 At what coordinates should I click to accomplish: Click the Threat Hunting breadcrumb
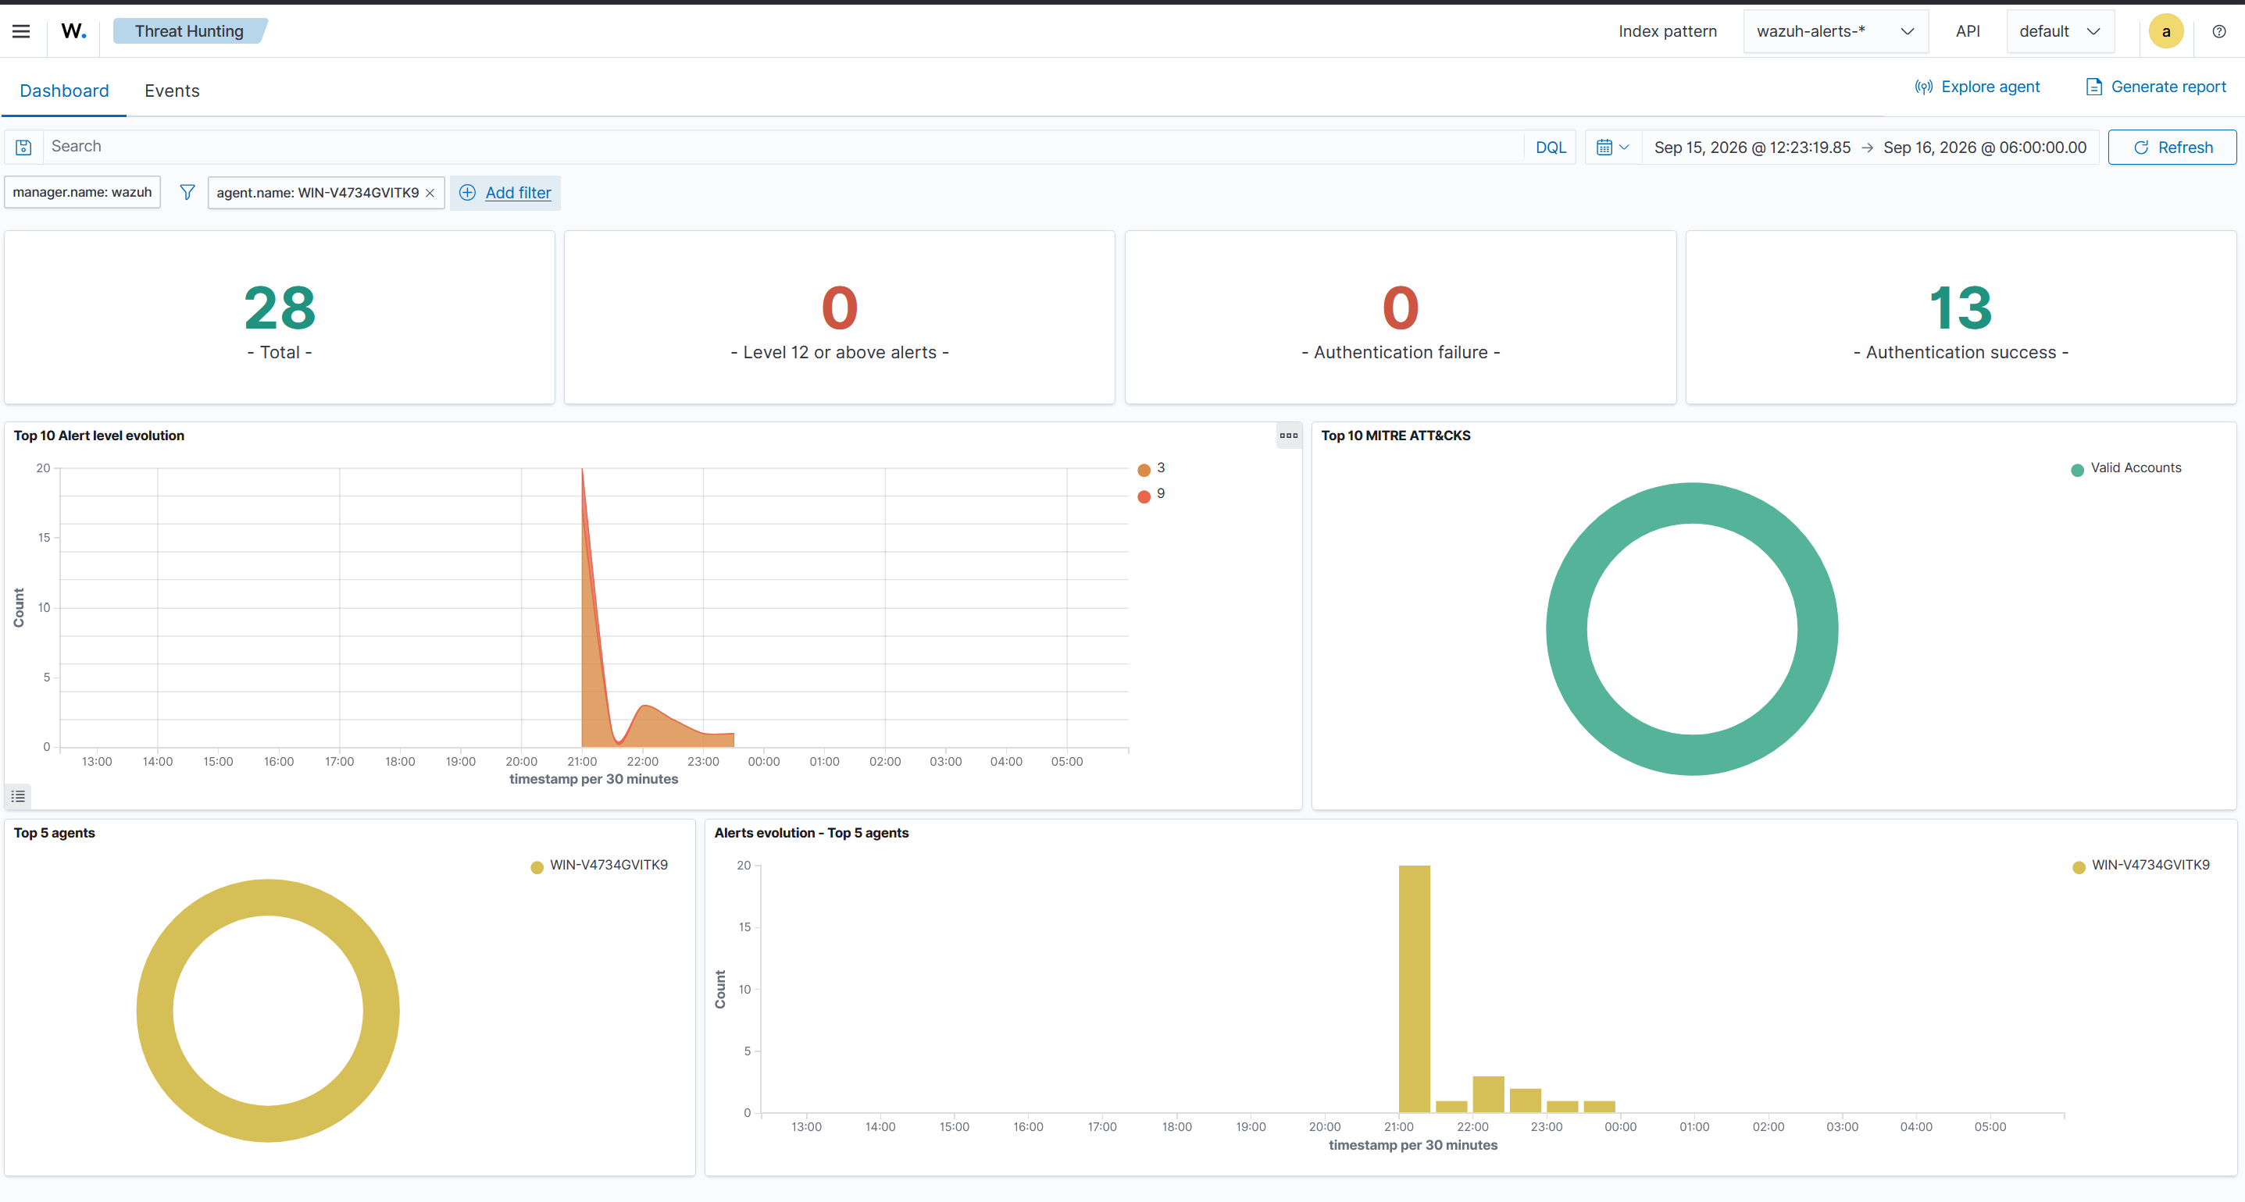pos(189,31)
